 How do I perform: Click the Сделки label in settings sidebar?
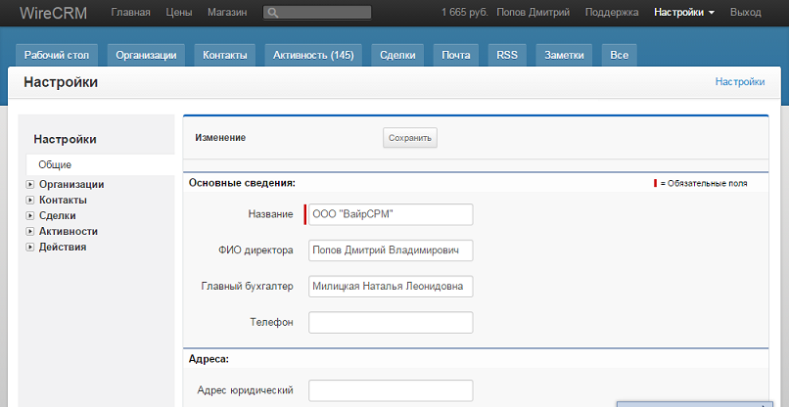coord(58,216)
